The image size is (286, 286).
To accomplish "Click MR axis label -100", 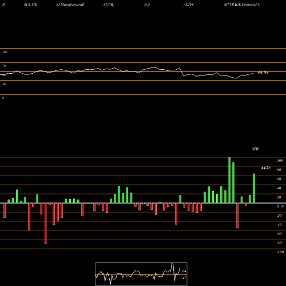I will [280, 252].
